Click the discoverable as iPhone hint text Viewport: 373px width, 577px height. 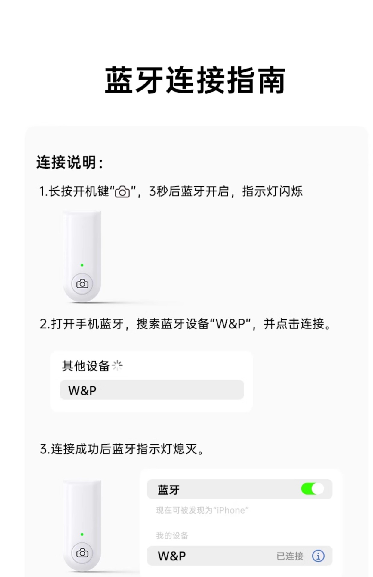pos(202,510)
